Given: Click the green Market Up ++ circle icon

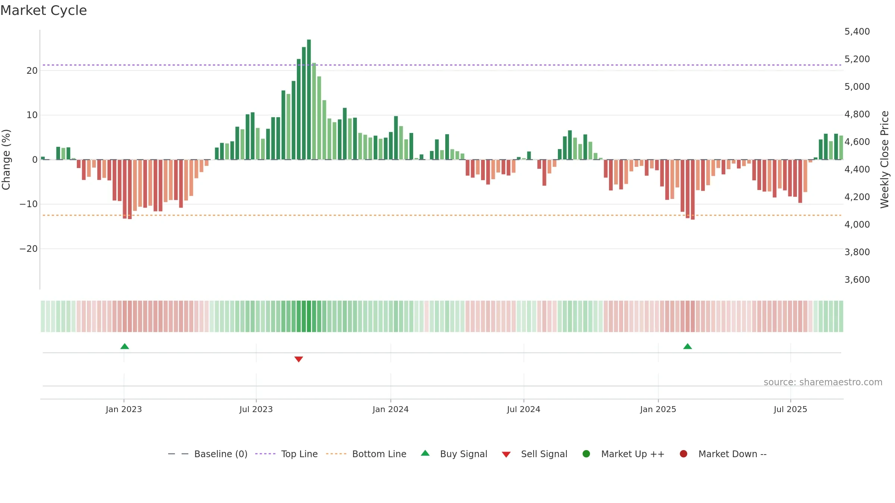Looking at the screenshot, I should pyautogui.click(x=586, y=454).
